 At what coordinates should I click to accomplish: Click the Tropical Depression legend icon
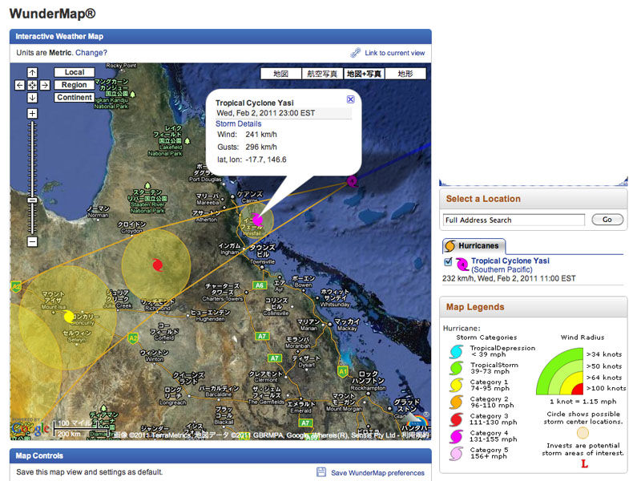pyautogui.click(x=456, y=351)
